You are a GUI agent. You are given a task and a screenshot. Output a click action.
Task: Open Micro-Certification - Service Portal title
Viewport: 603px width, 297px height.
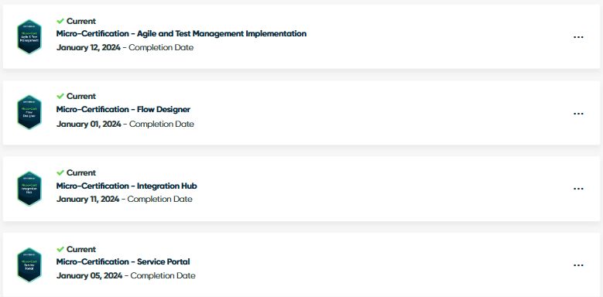coord(123,262)
